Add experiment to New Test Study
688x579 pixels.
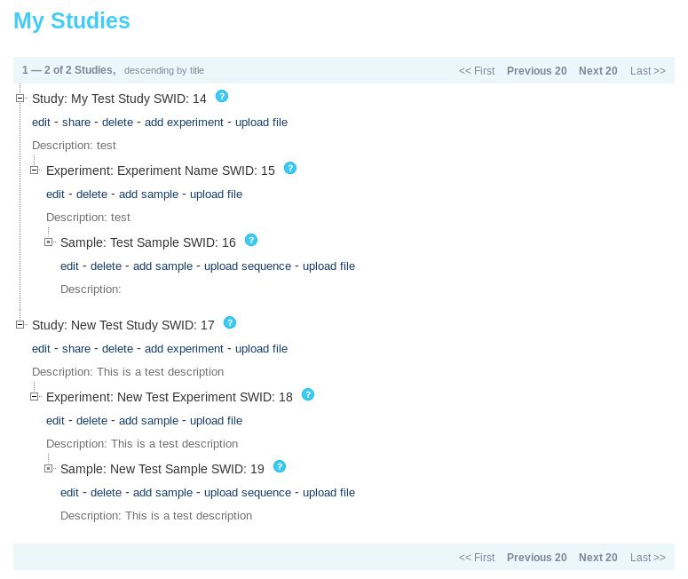click(x=184, y=349)
